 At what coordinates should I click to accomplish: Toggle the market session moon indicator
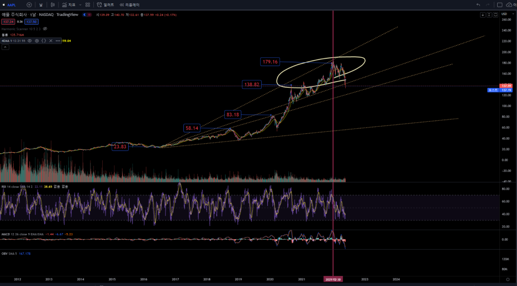coord(85,15)
